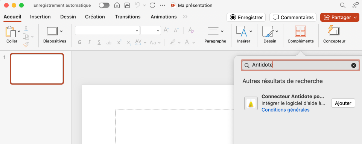The width and height of the screenshot is (362, 144).
Task: Open the Conditions générales link
Action: point(285,110)
